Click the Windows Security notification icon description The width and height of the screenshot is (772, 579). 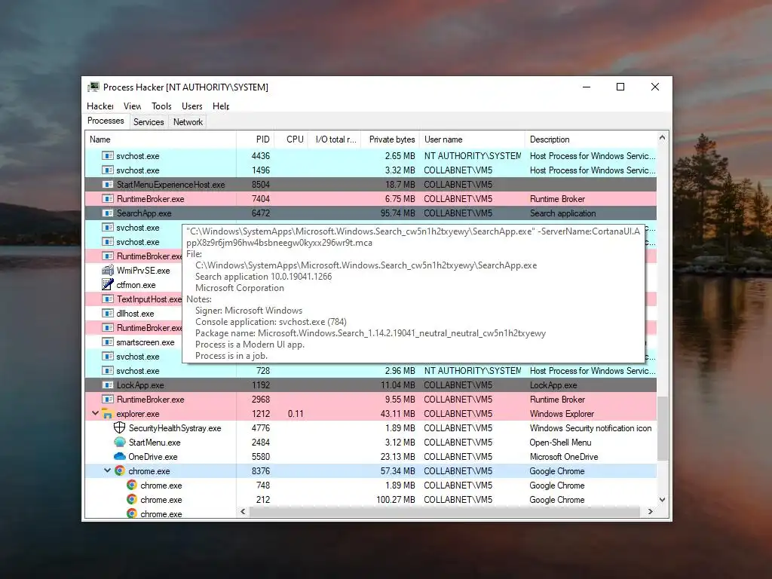(590, 428)
